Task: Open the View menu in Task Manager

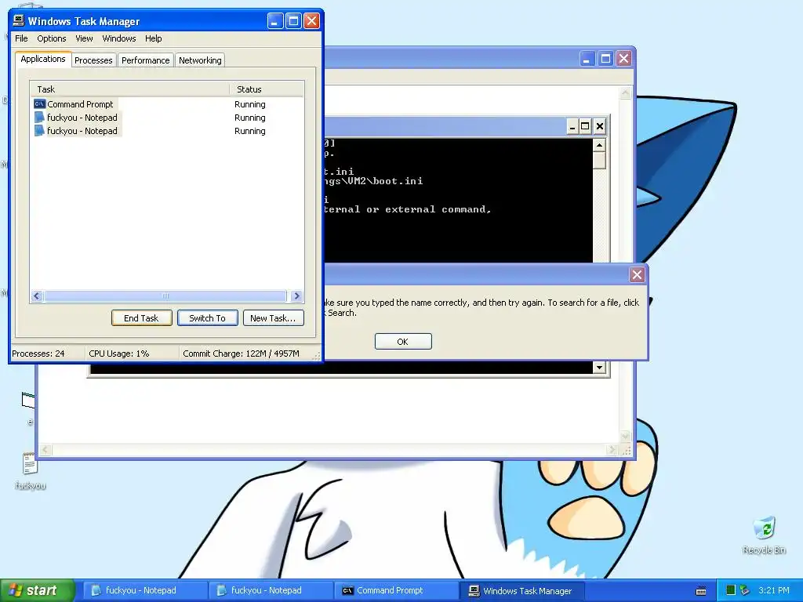Action: [84, 38]
